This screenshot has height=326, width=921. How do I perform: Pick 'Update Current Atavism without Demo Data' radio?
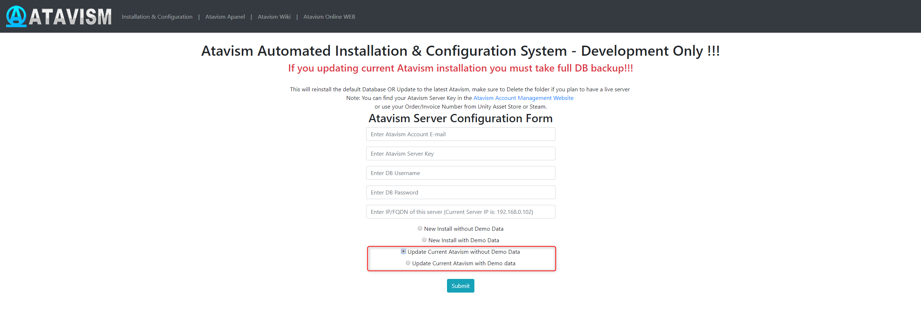click(x=403, y=252)
